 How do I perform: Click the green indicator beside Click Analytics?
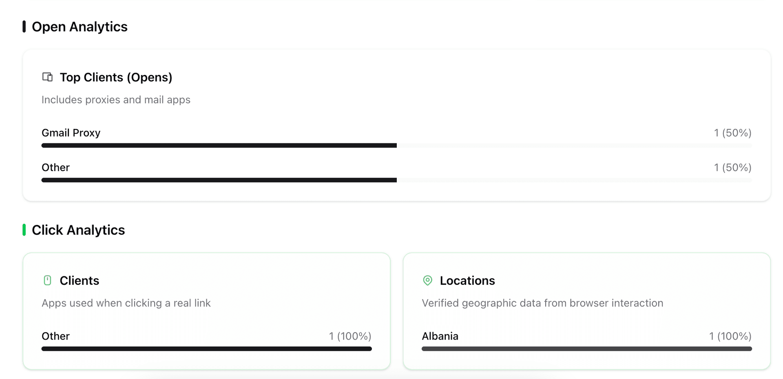click(x=24, y=230)
